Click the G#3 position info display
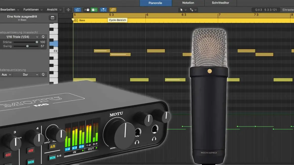 click(266, 10)
